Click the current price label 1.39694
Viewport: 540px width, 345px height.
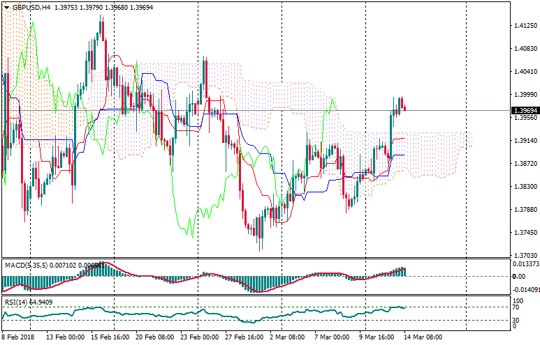[x=524, y=111]
